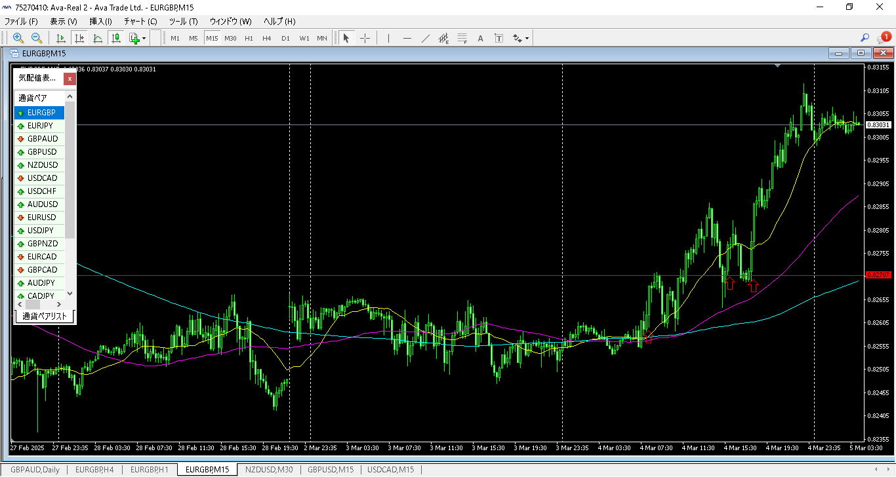
Task: Zoom in on the chart
Action: coord(18,38)
